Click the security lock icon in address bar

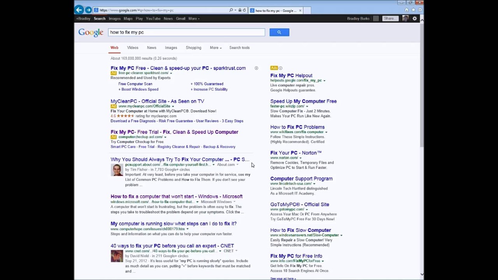tap(240, 10)
